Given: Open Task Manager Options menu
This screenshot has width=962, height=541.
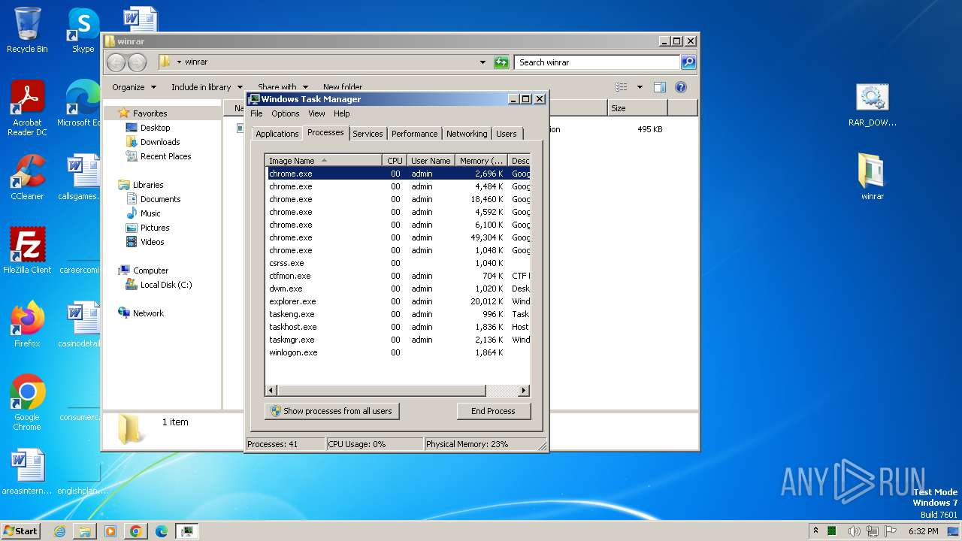Looking at the screenshot, I should tap(285, 113).
